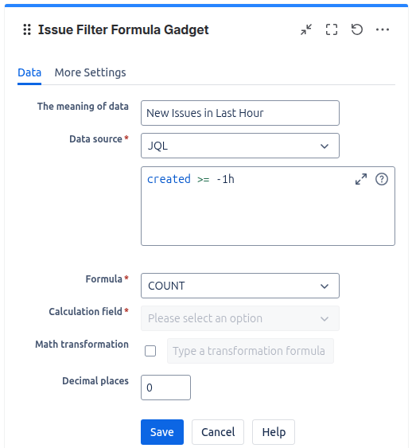Screen dimensions: 412x448
Task: Expand gadget to fullscreen view icon
Action: pyautogui.click(x=332, y=29)
